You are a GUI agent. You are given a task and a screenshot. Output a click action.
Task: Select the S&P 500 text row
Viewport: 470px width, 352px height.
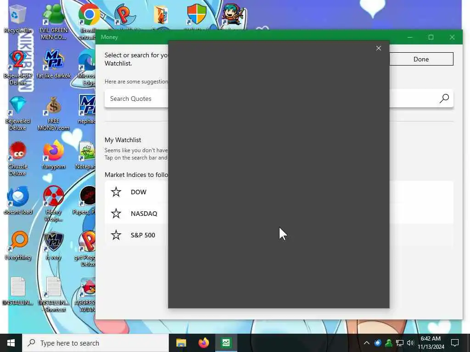143,235
